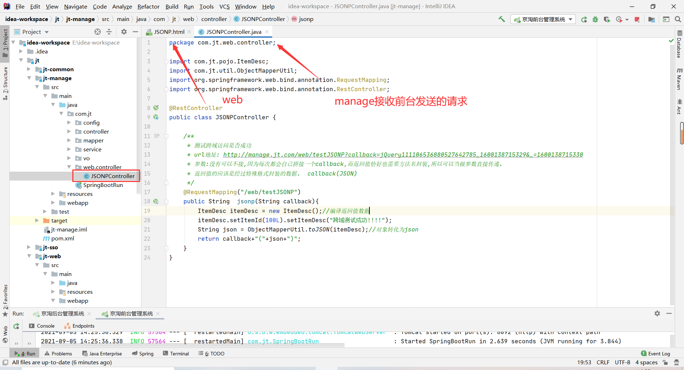Expand the mapper package
Screen dimensions: 684x370
69,140
